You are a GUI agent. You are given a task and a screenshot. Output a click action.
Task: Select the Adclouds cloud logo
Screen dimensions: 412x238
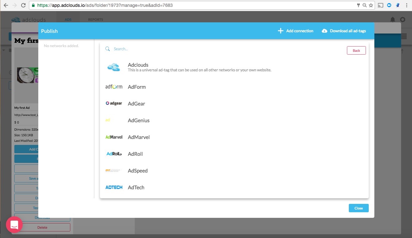114,67
